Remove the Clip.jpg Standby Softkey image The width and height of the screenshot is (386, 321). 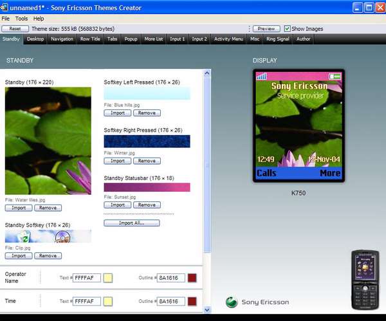click(x=48, y=255)
